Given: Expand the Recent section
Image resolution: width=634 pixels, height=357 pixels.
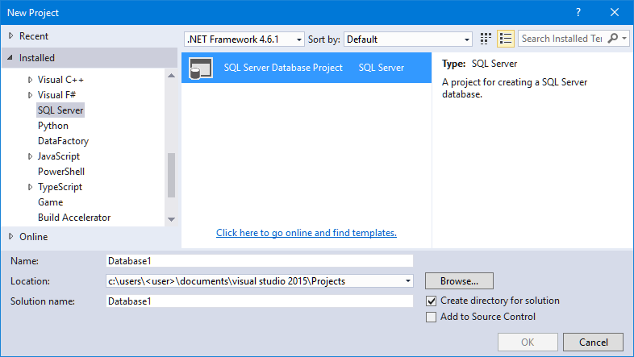Looking at the screenshot, I should point(11,36).
